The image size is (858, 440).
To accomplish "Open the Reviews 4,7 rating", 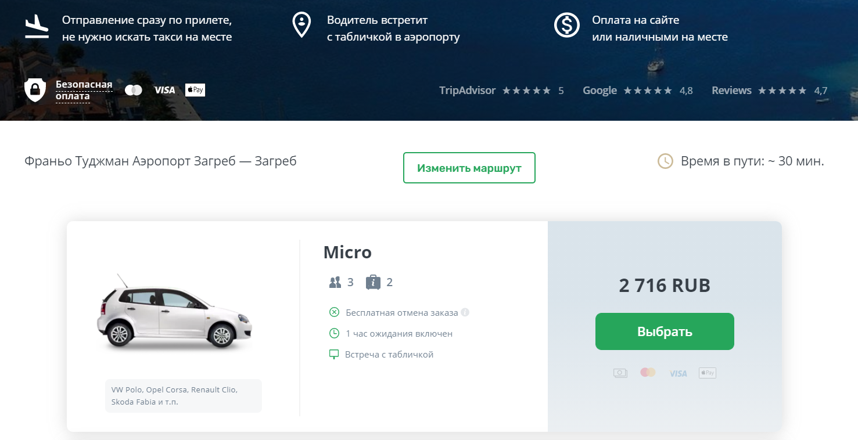I will (x=769, y=91).
